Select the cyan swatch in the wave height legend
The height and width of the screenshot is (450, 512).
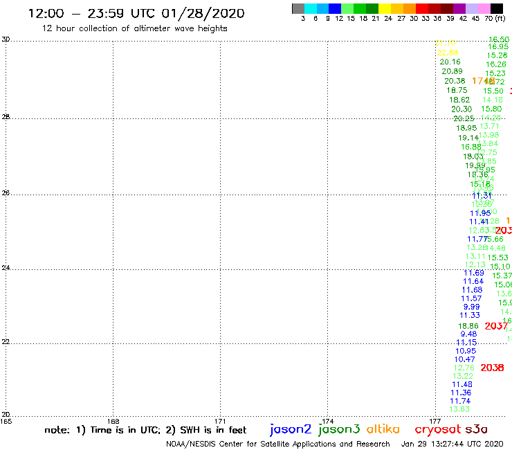tap(311, 8)
